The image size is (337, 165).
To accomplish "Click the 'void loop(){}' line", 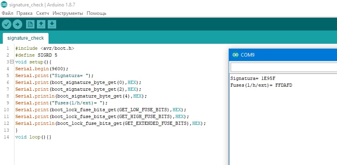I will click(34, 137).
